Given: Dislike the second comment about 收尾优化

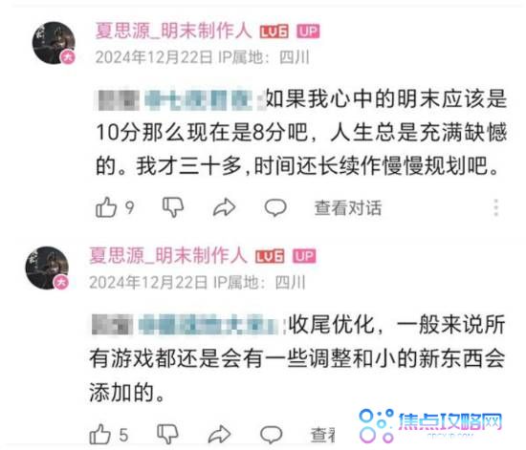Looking at the screenshot, I should click(x=167, y=434).
